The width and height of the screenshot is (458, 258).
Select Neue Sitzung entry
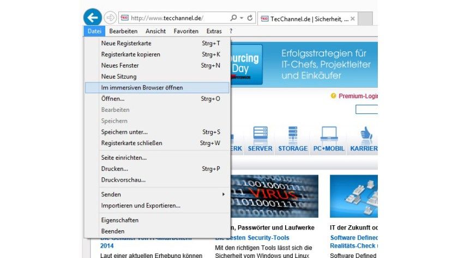(157, 76)
